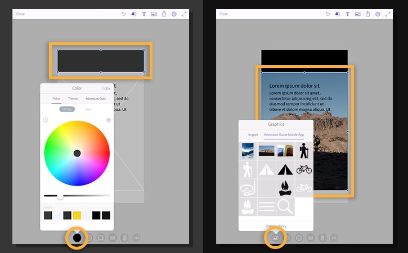Insert the outlined tent graphic
This screenshot has height=253, width=408.
tap(267, 169)
